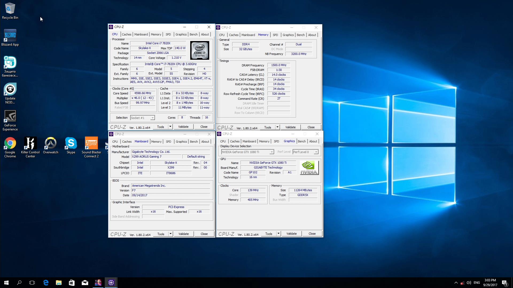Launch the Blizzard App desktop shortcut
The image size is (513, 288).
pyautogui.click(x=10, y=38)
